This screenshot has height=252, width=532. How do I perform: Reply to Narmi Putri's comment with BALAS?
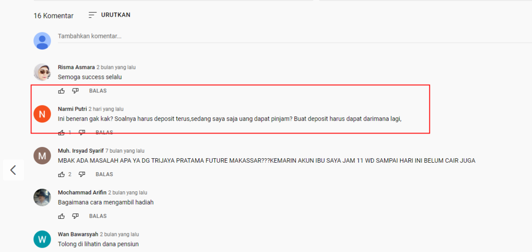104,133
